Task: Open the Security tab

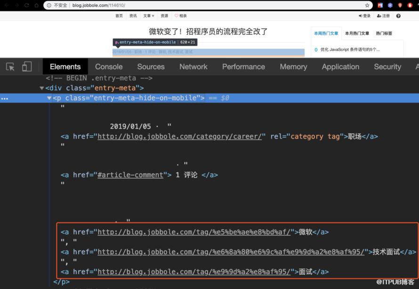Action: click(387, 66)
